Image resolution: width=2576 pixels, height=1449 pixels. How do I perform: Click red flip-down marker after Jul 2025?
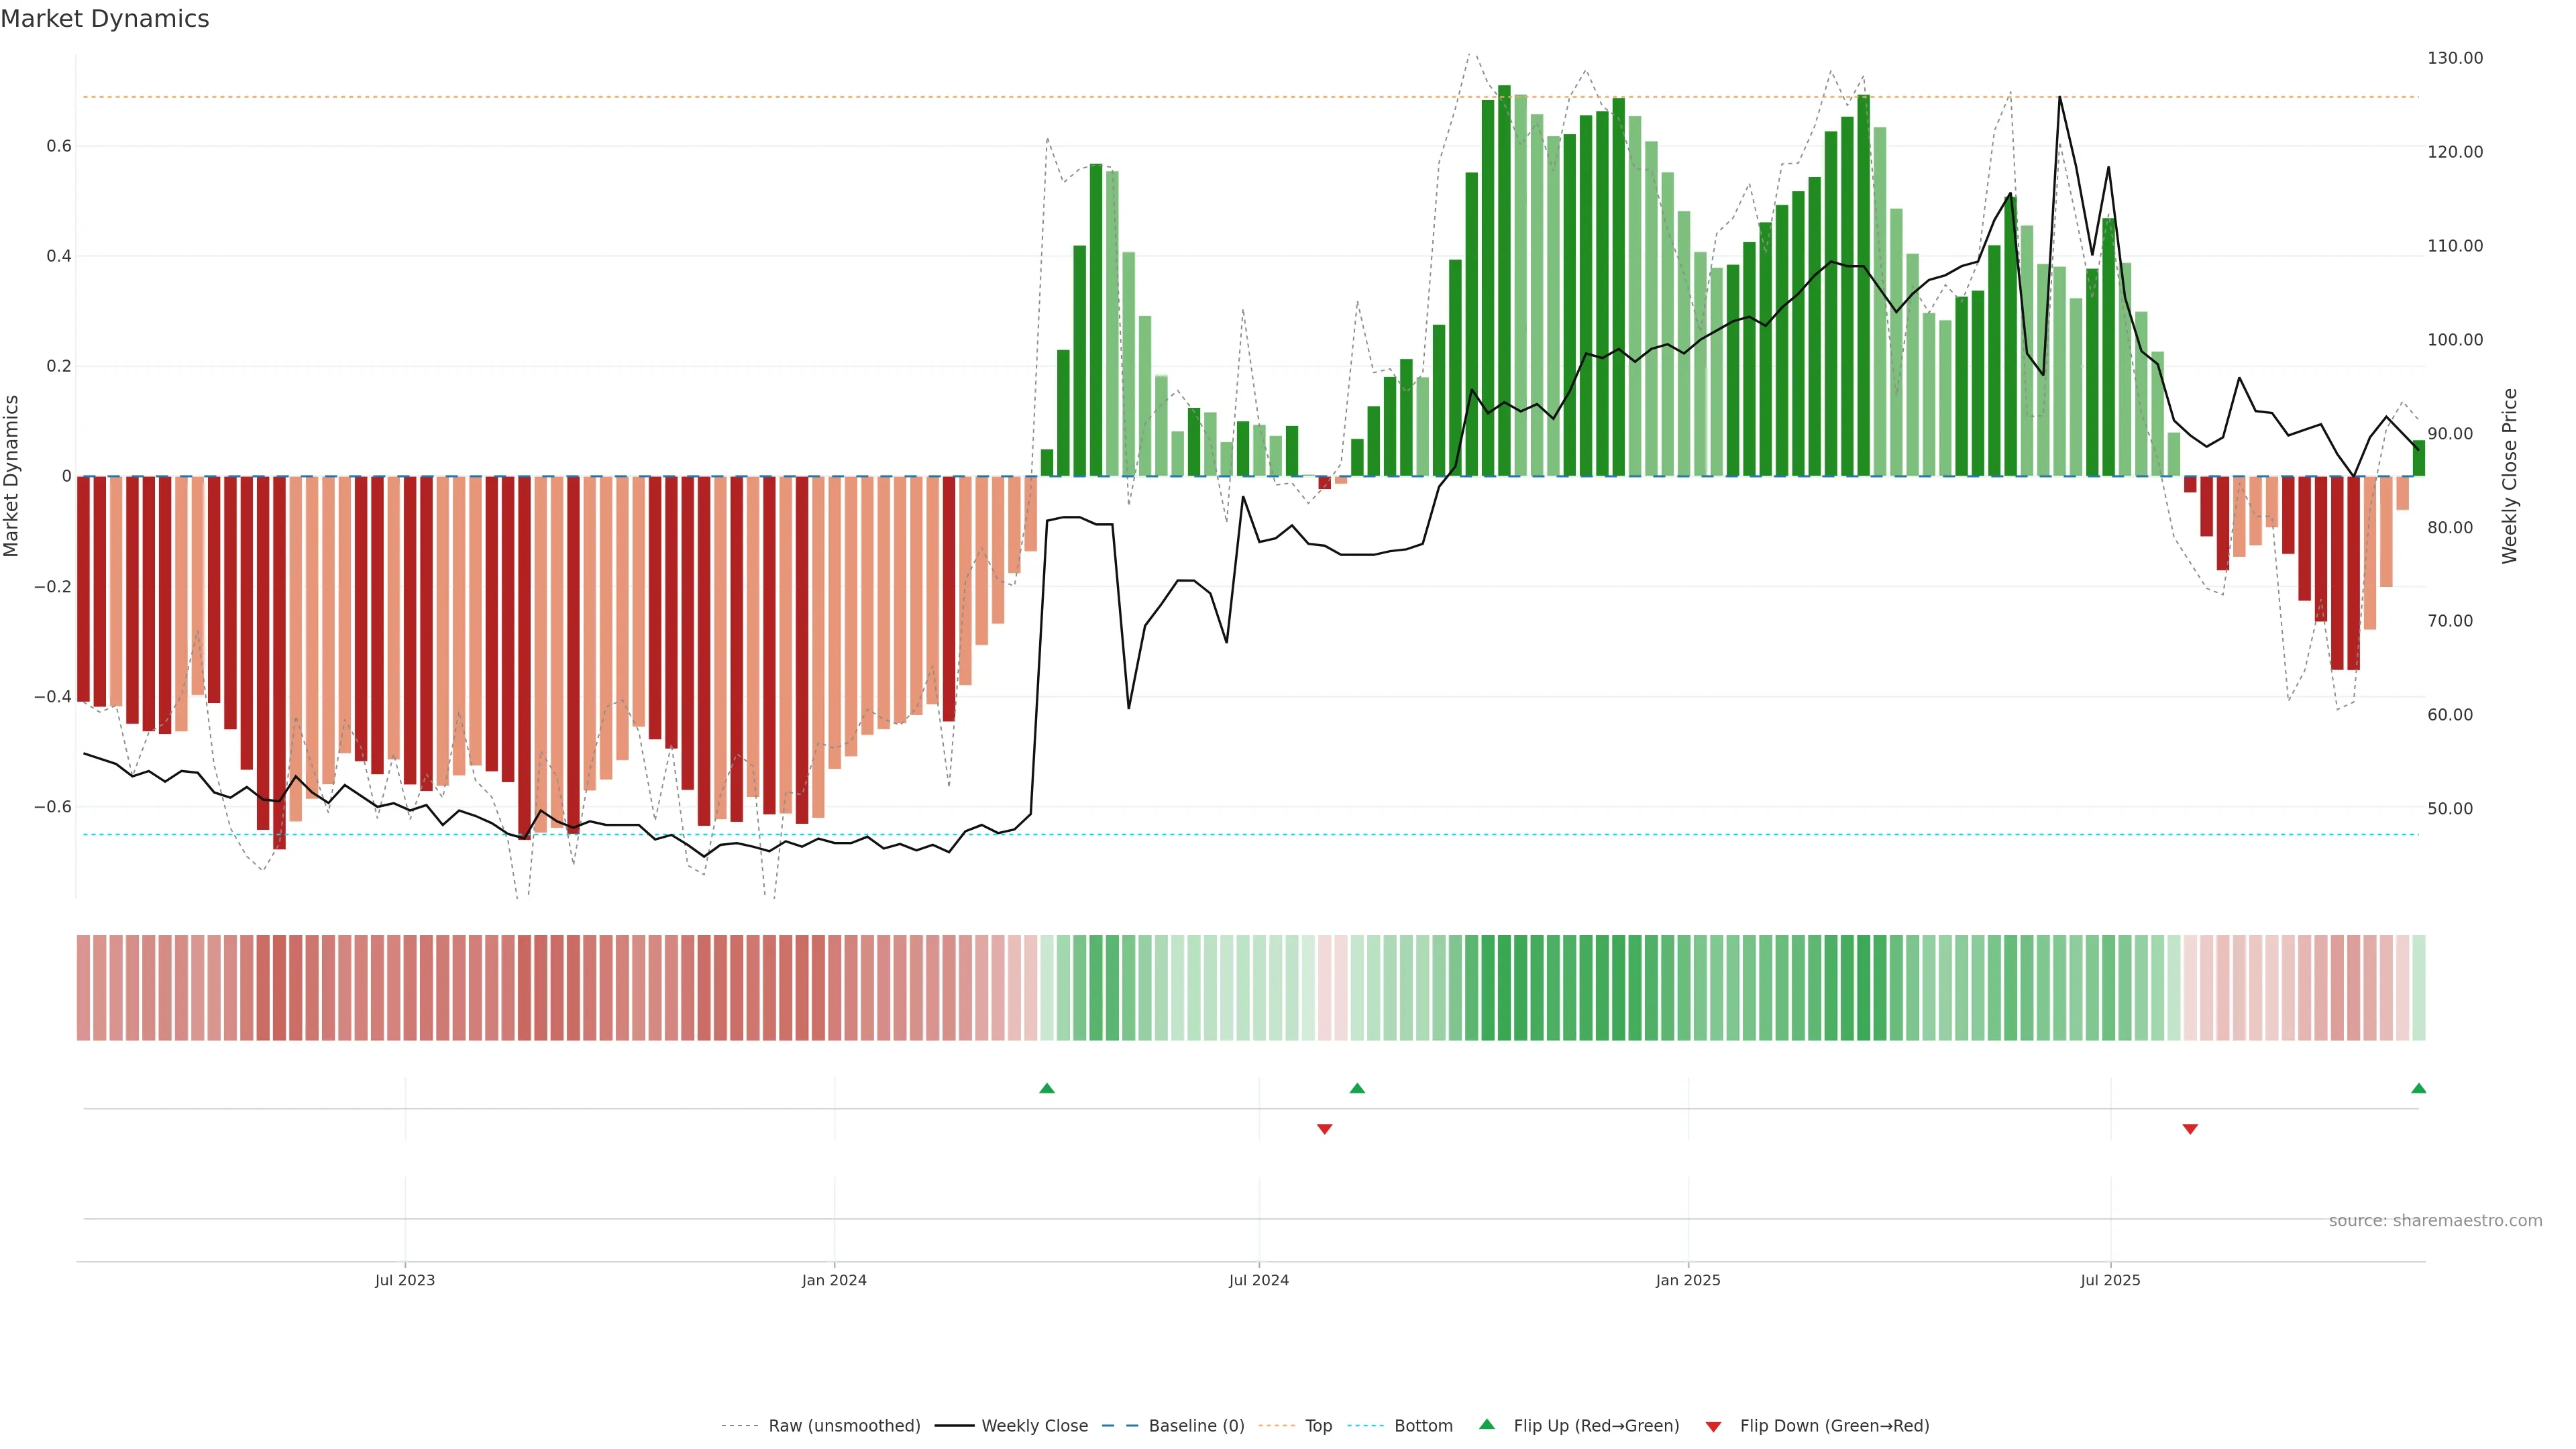(x=2190, y=1129)
